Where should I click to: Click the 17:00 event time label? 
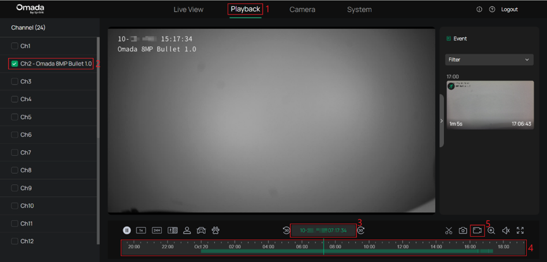pos(453,76)
